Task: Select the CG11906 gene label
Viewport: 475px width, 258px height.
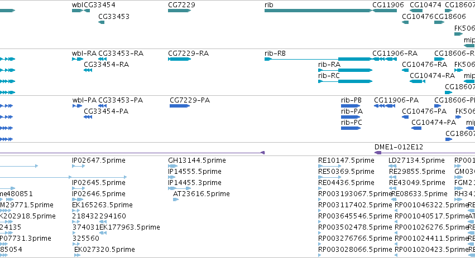Action: click(x=388, y=5)
